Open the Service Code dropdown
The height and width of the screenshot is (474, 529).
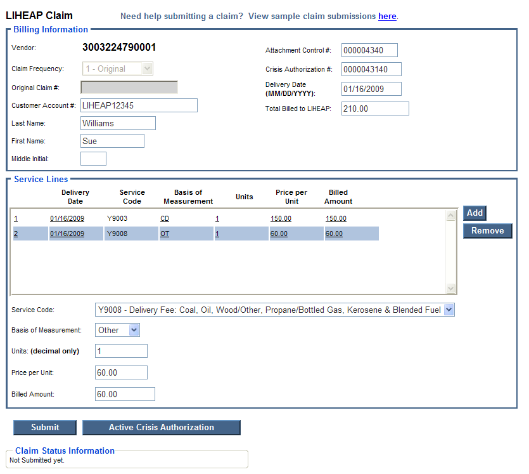tap(449, 310)
